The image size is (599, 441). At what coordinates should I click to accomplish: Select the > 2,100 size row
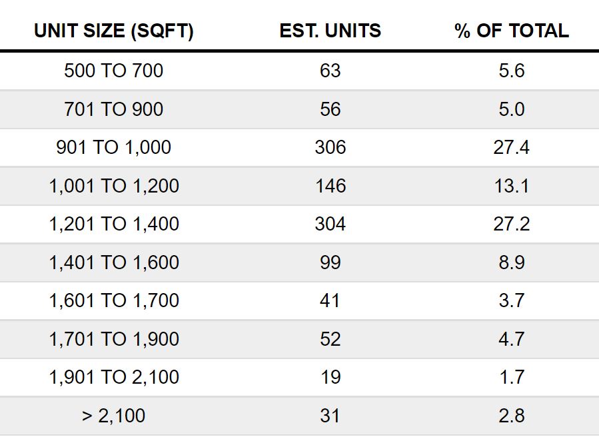coord(300,416)
